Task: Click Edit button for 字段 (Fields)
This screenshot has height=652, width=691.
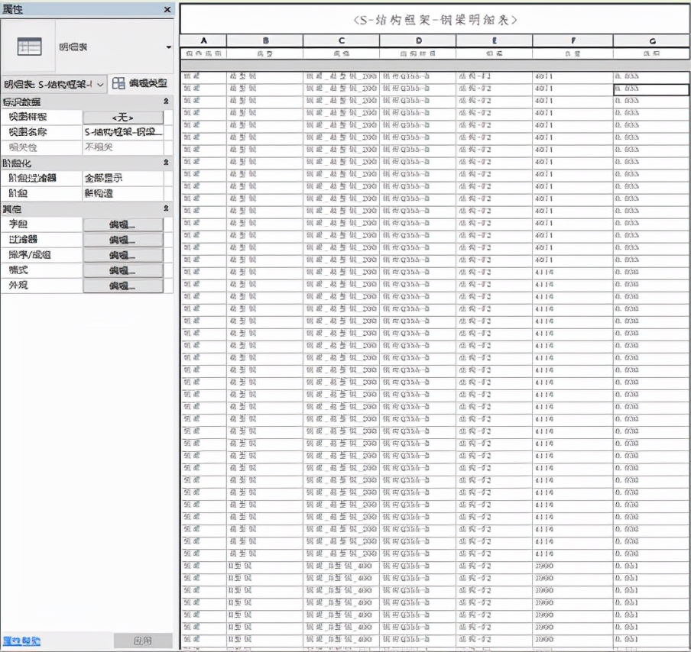Action: (122, 224)
